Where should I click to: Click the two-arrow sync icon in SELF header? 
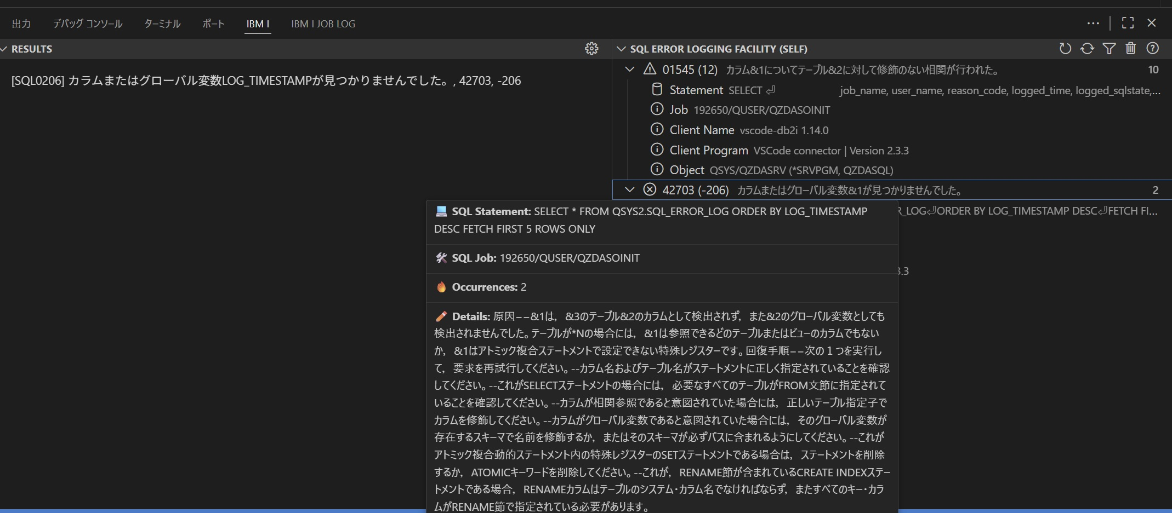click(1087, 49)
